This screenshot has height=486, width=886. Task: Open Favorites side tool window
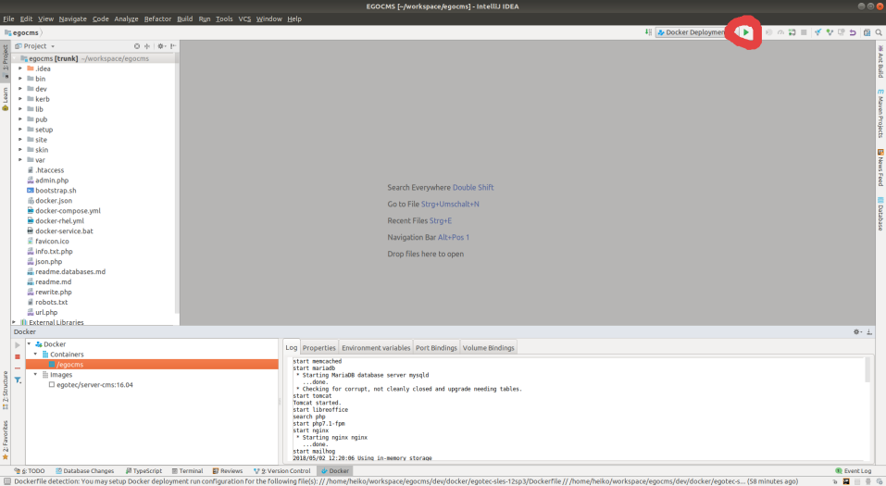click(x=5, y=440)
